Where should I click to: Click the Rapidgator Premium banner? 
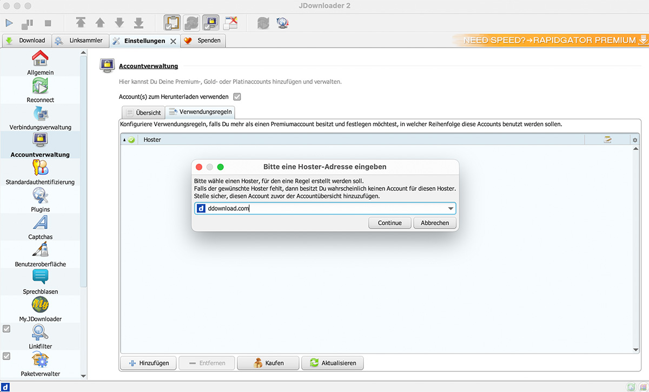[552, 40]
